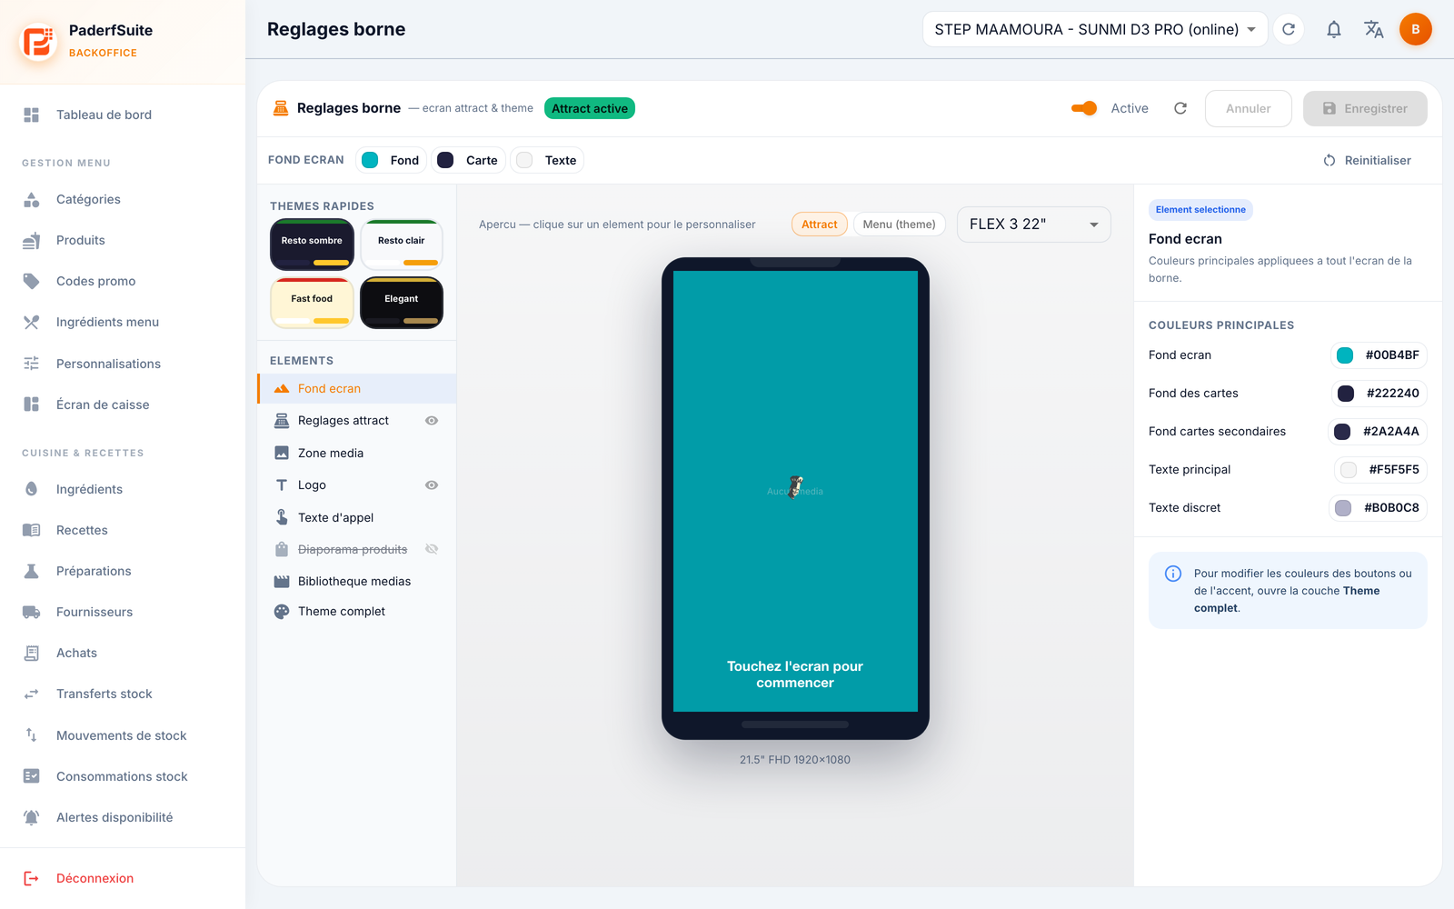Open the Fond color chip in toolbar

click(392, 160)
